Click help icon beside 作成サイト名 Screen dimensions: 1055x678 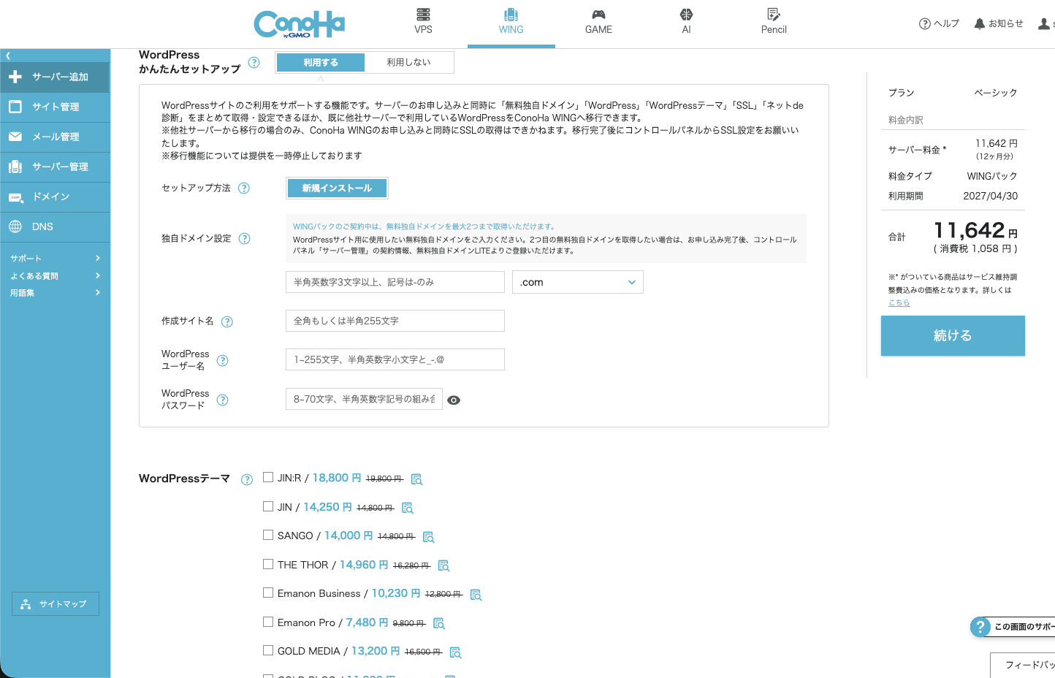click(x=227, y=322)
